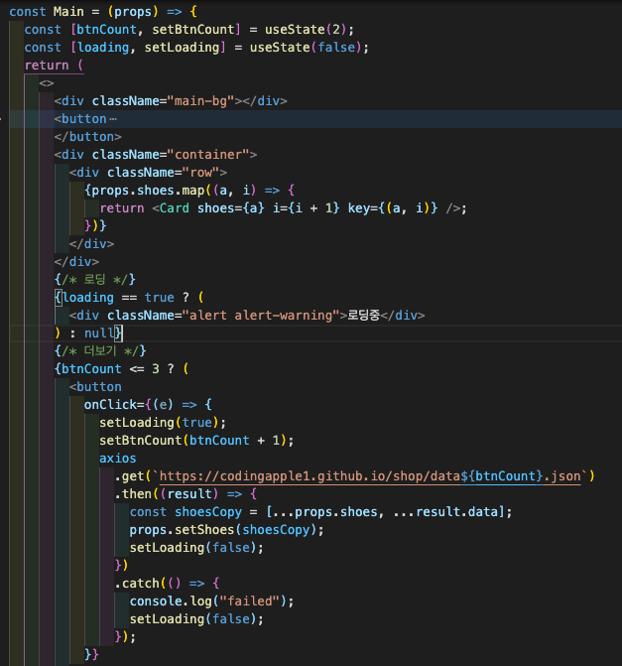Click 'useState(false)' on the loading line
This screenshot has height=666, width=622.
pyautogui.click(x=306, y=48)
